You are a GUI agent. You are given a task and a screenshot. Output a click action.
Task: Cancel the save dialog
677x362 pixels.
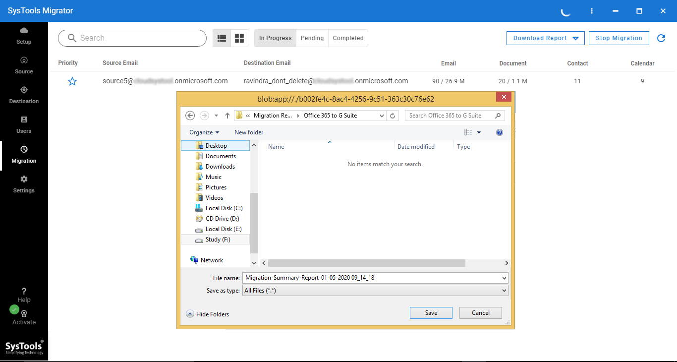pos(481,313)
